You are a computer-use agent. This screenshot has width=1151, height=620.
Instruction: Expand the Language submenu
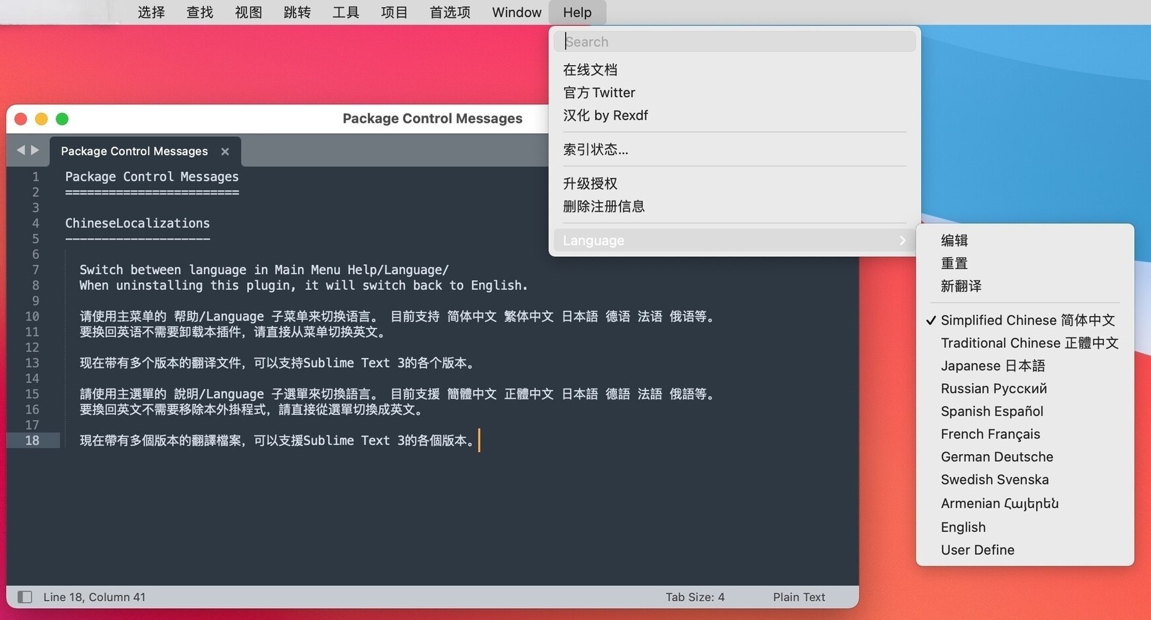(x=735, y=240)
